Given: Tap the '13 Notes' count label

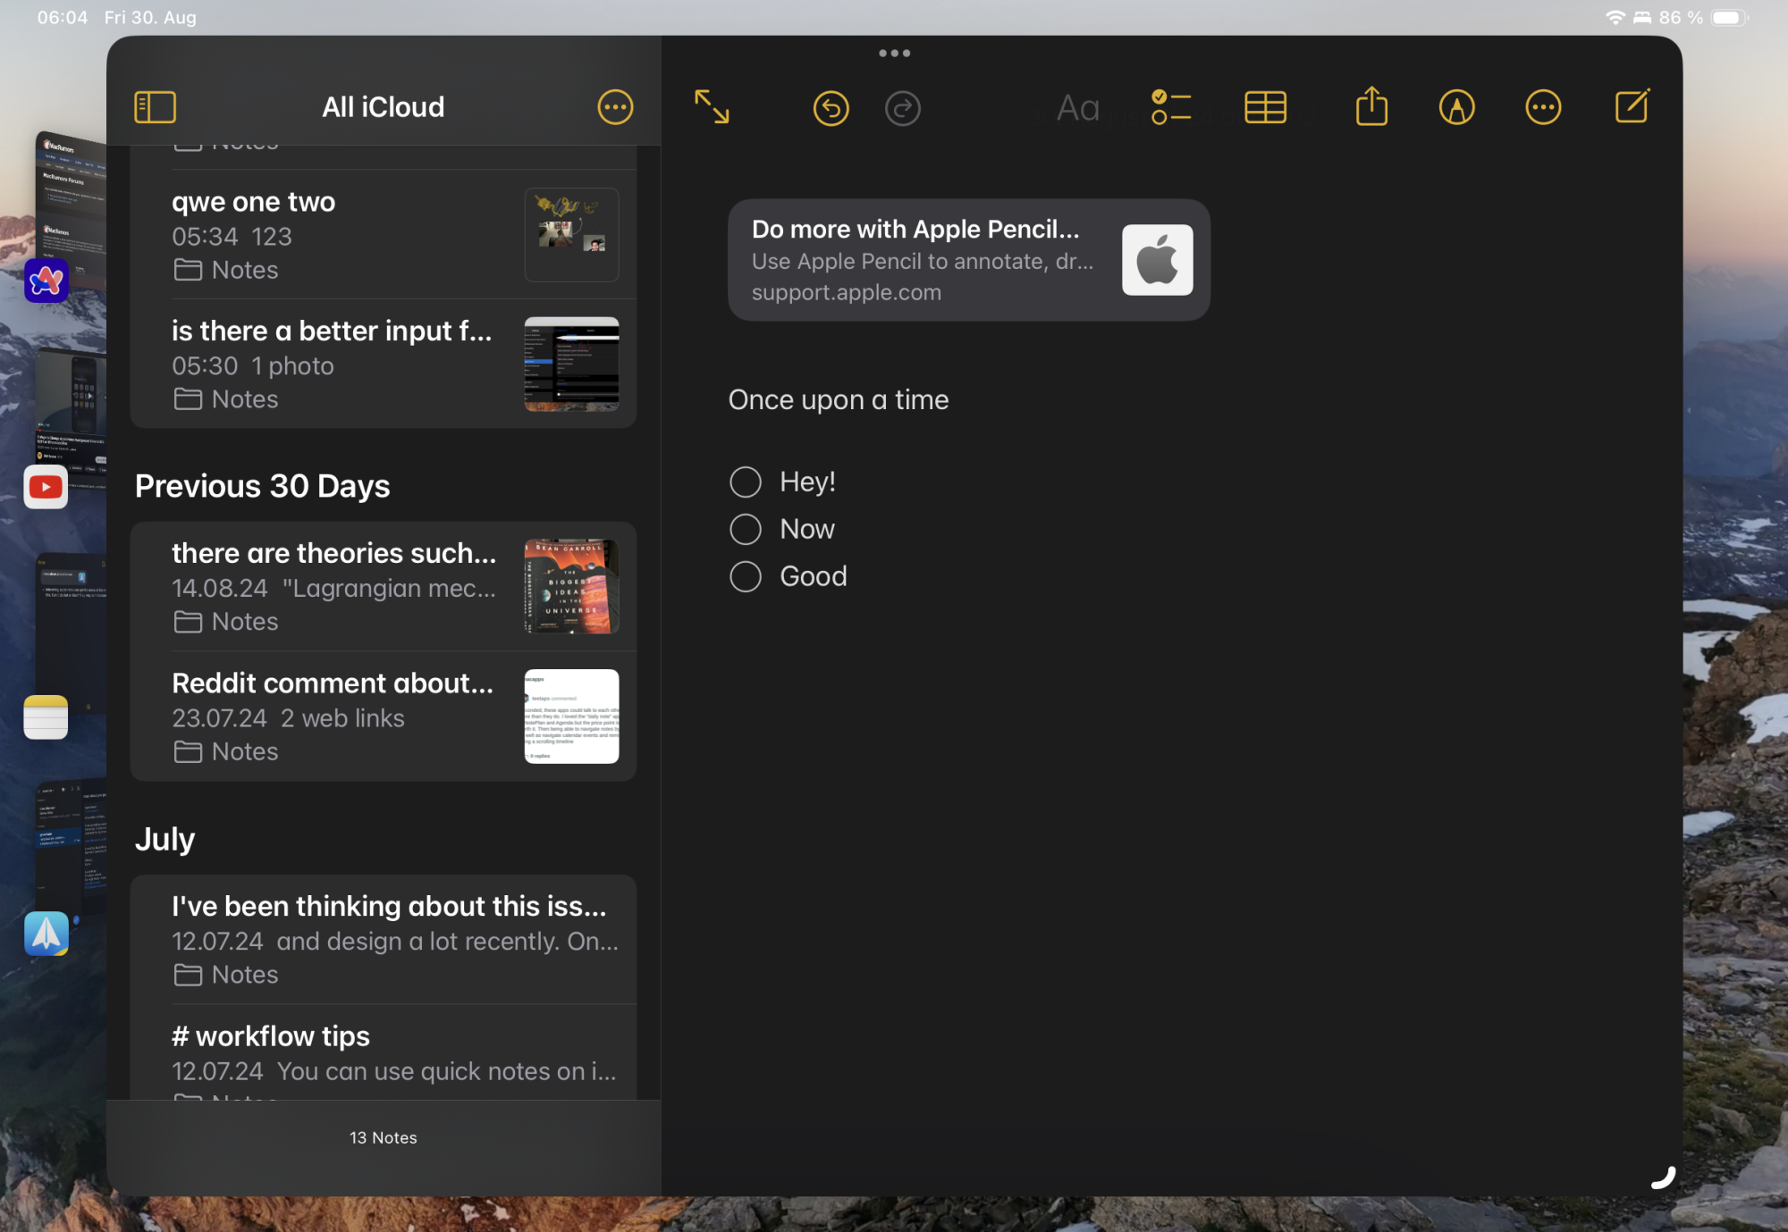Looking at the screenshot, I should 383,1137.
